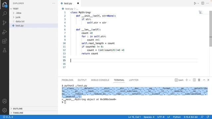This screenshot has width=212, height=119.
Task: Open the new terminal profile dropdown
Action: tap(190, 80)
